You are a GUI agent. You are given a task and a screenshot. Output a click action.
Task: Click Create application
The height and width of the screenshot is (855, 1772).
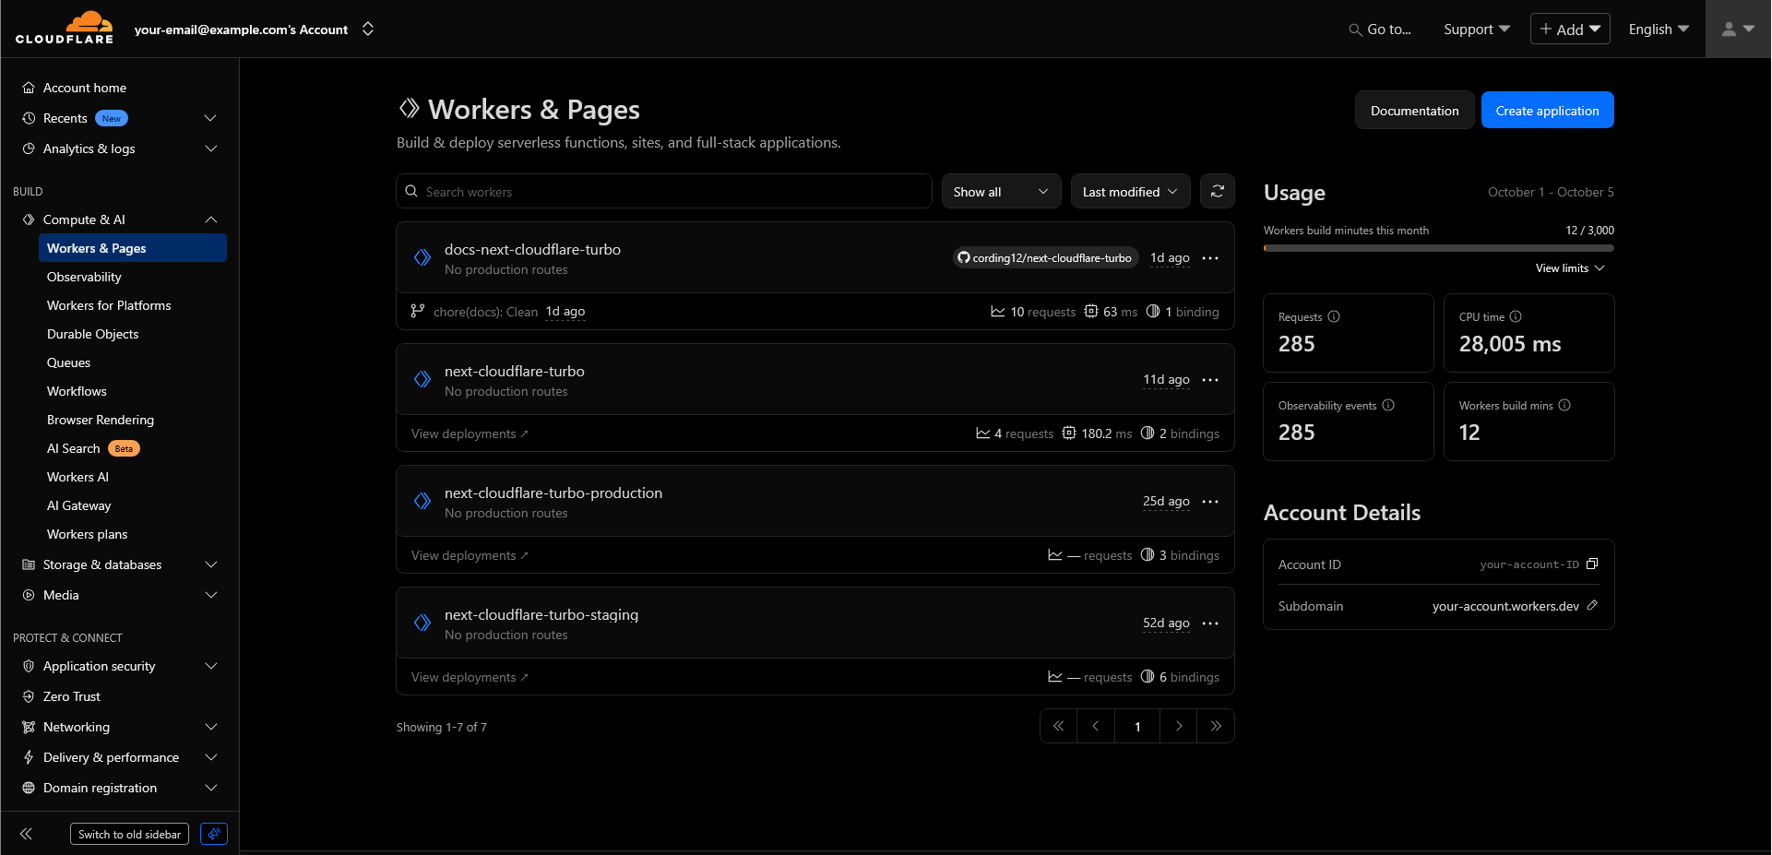coord(1547,111)
